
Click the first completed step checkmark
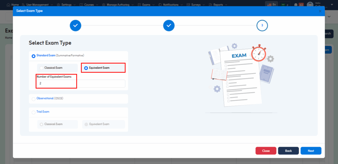click(75, 25)
